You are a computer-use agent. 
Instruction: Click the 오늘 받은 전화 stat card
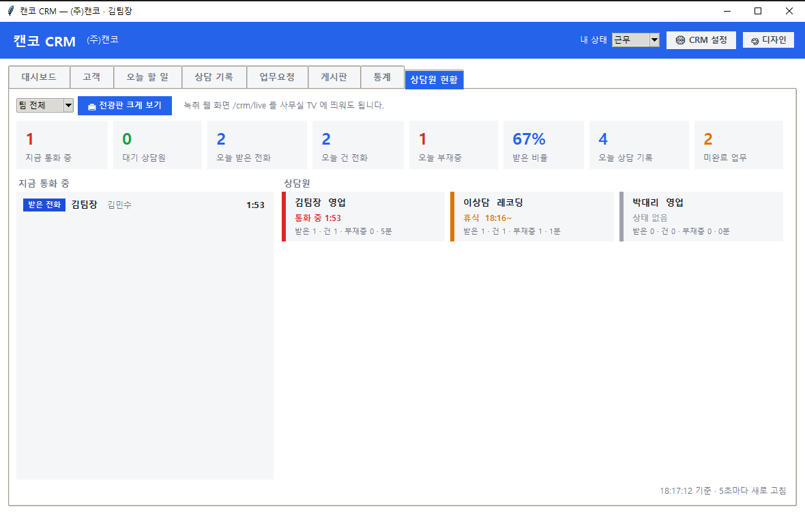(x=257, y=145)
